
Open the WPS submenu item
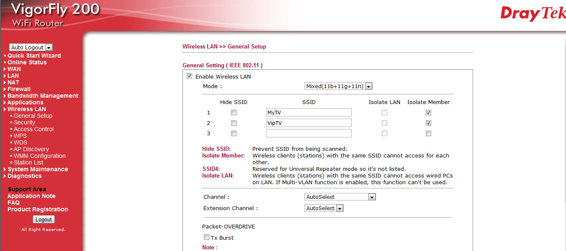[x=20, y=136]
